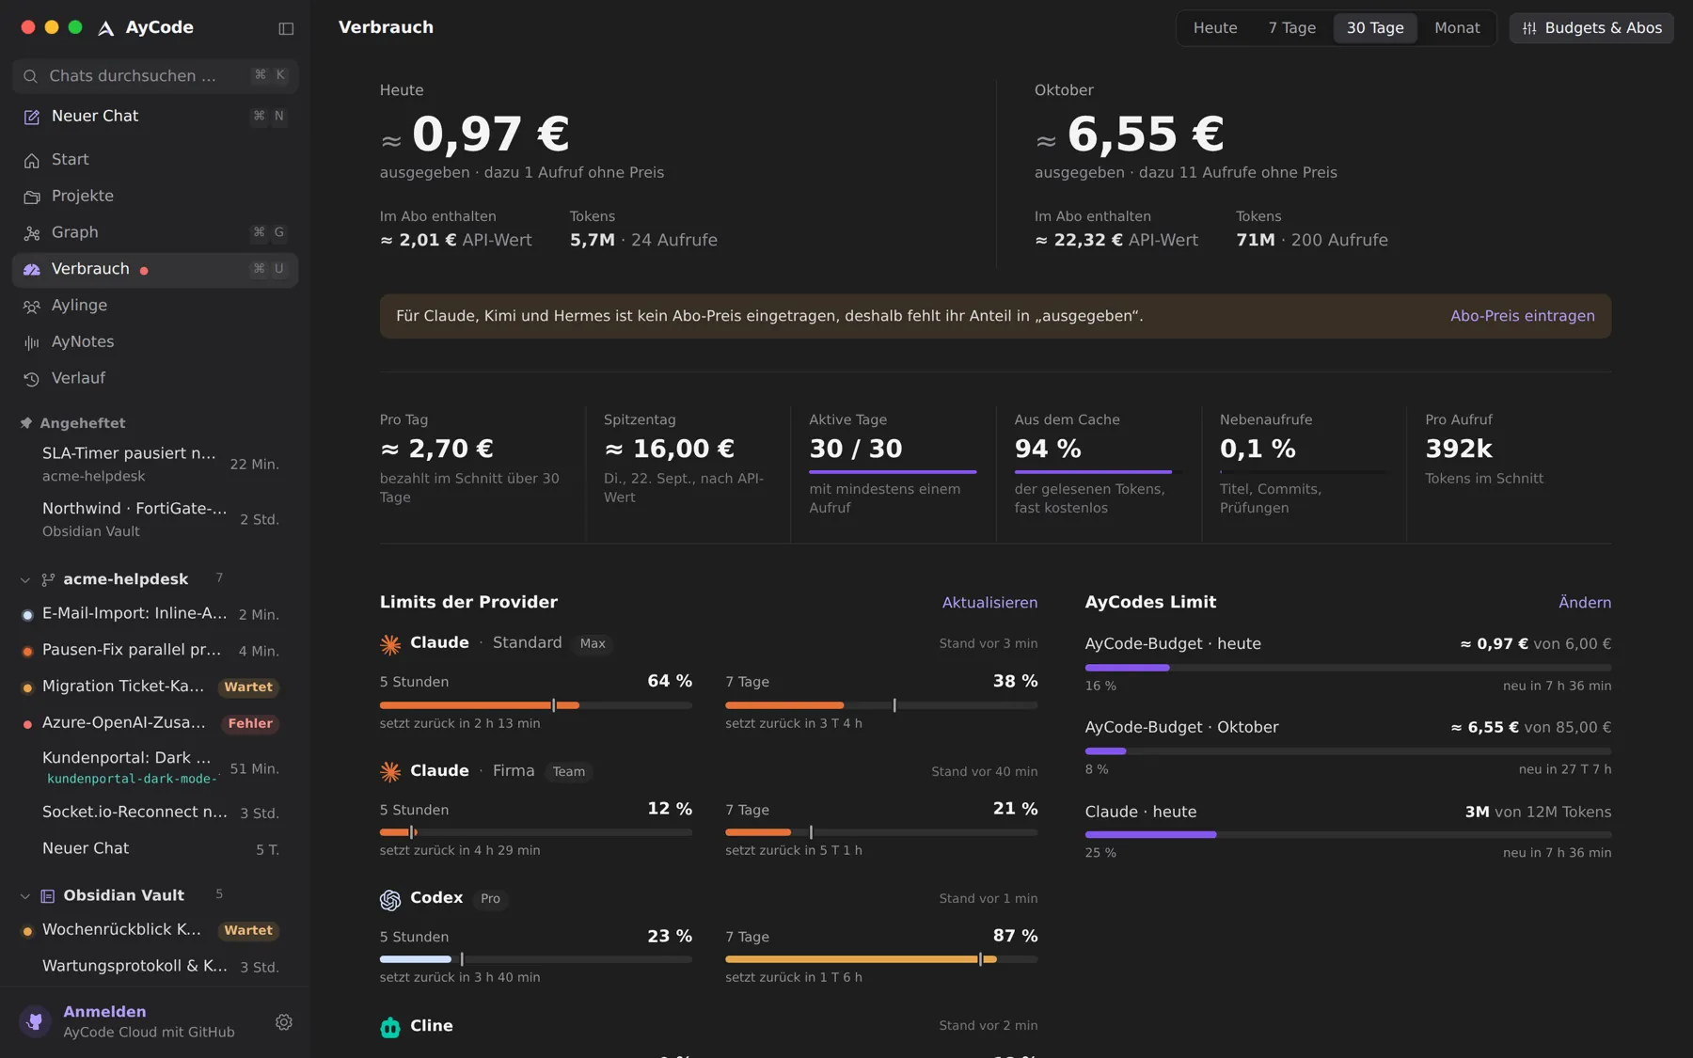Click the Aylinge group icon
1693x1058 pixels.
[31, 307]
